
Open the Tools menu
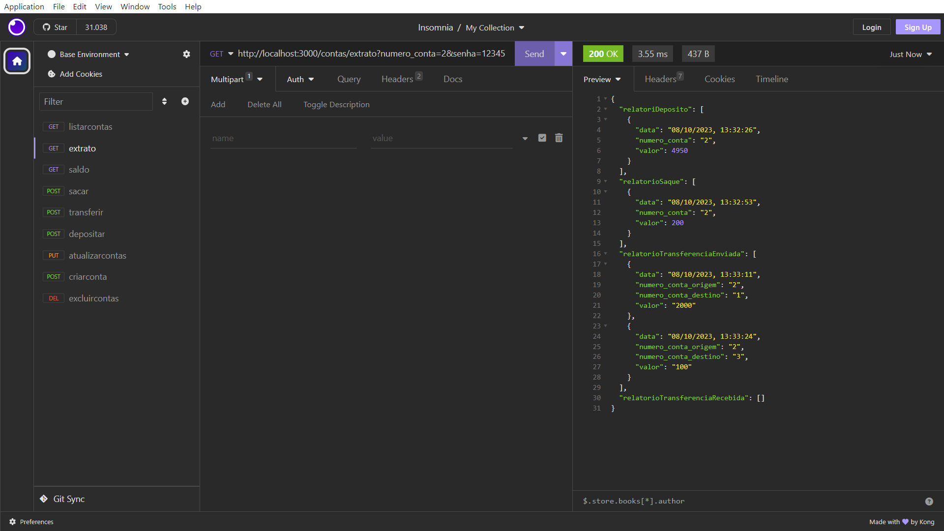167,6
